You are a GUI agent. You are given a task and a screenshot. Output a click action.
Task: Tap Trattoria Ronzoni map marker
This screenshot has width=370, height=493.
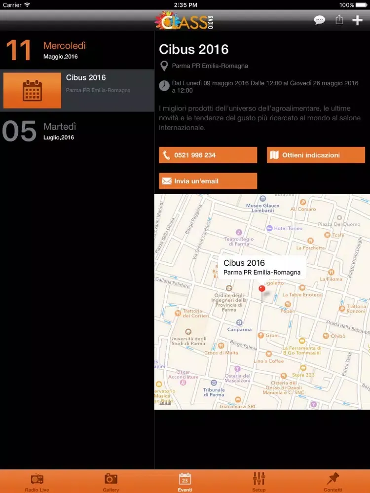click(342, 309)
